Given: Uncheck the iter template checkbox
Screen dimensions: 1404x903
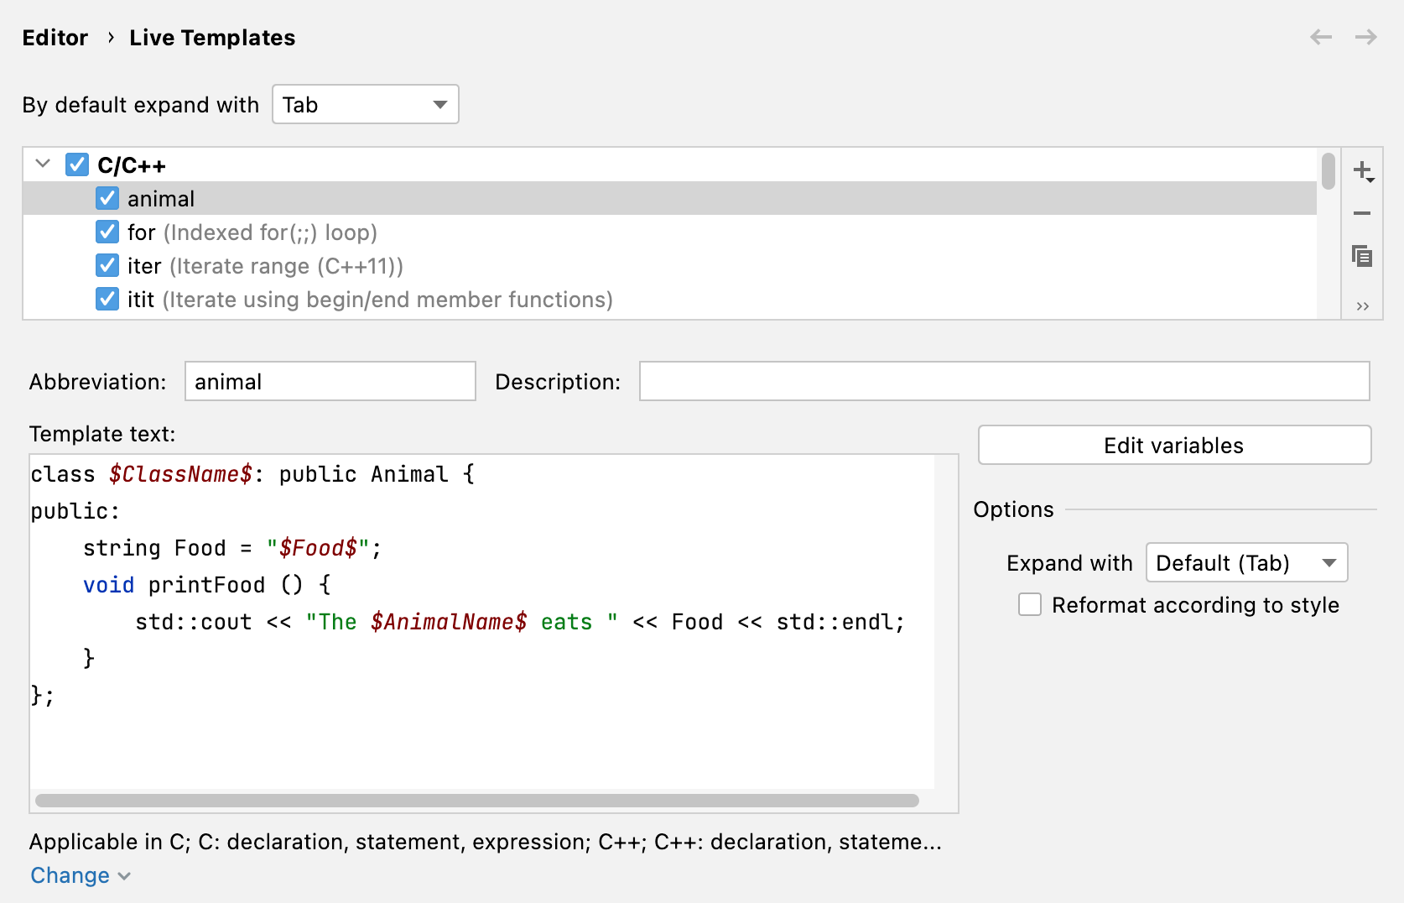Looking at the screenshot, I should pyautogui.click(x=107, y=265).
